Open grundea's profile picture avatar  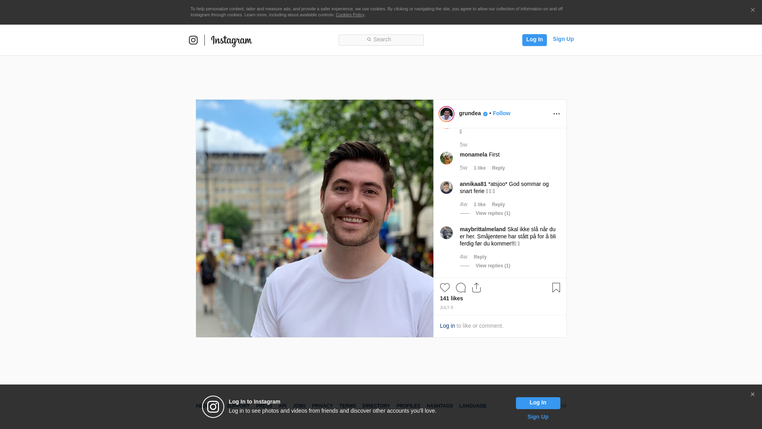(x=446, y=114)
